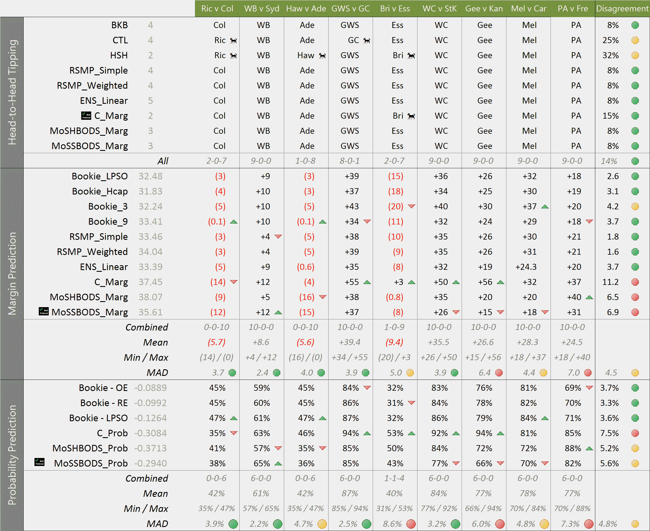Click yellow indicator dot beside Bookie_3's 4.2

tap(635, 206)
